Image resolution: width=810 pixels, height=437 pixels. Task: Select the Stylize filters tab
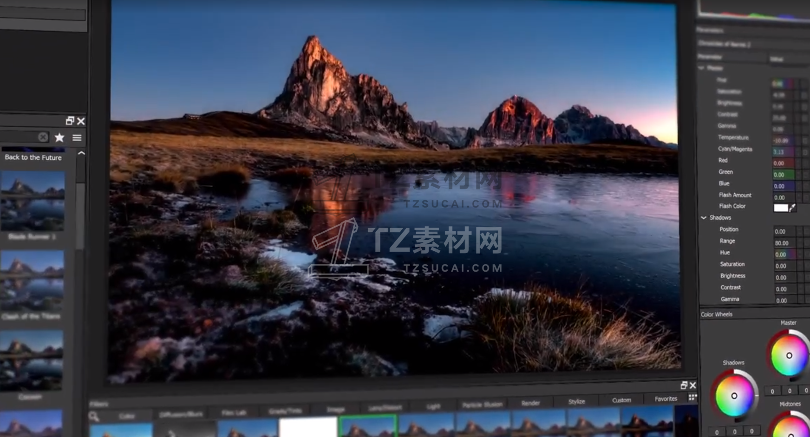click(x=576, y=401)
